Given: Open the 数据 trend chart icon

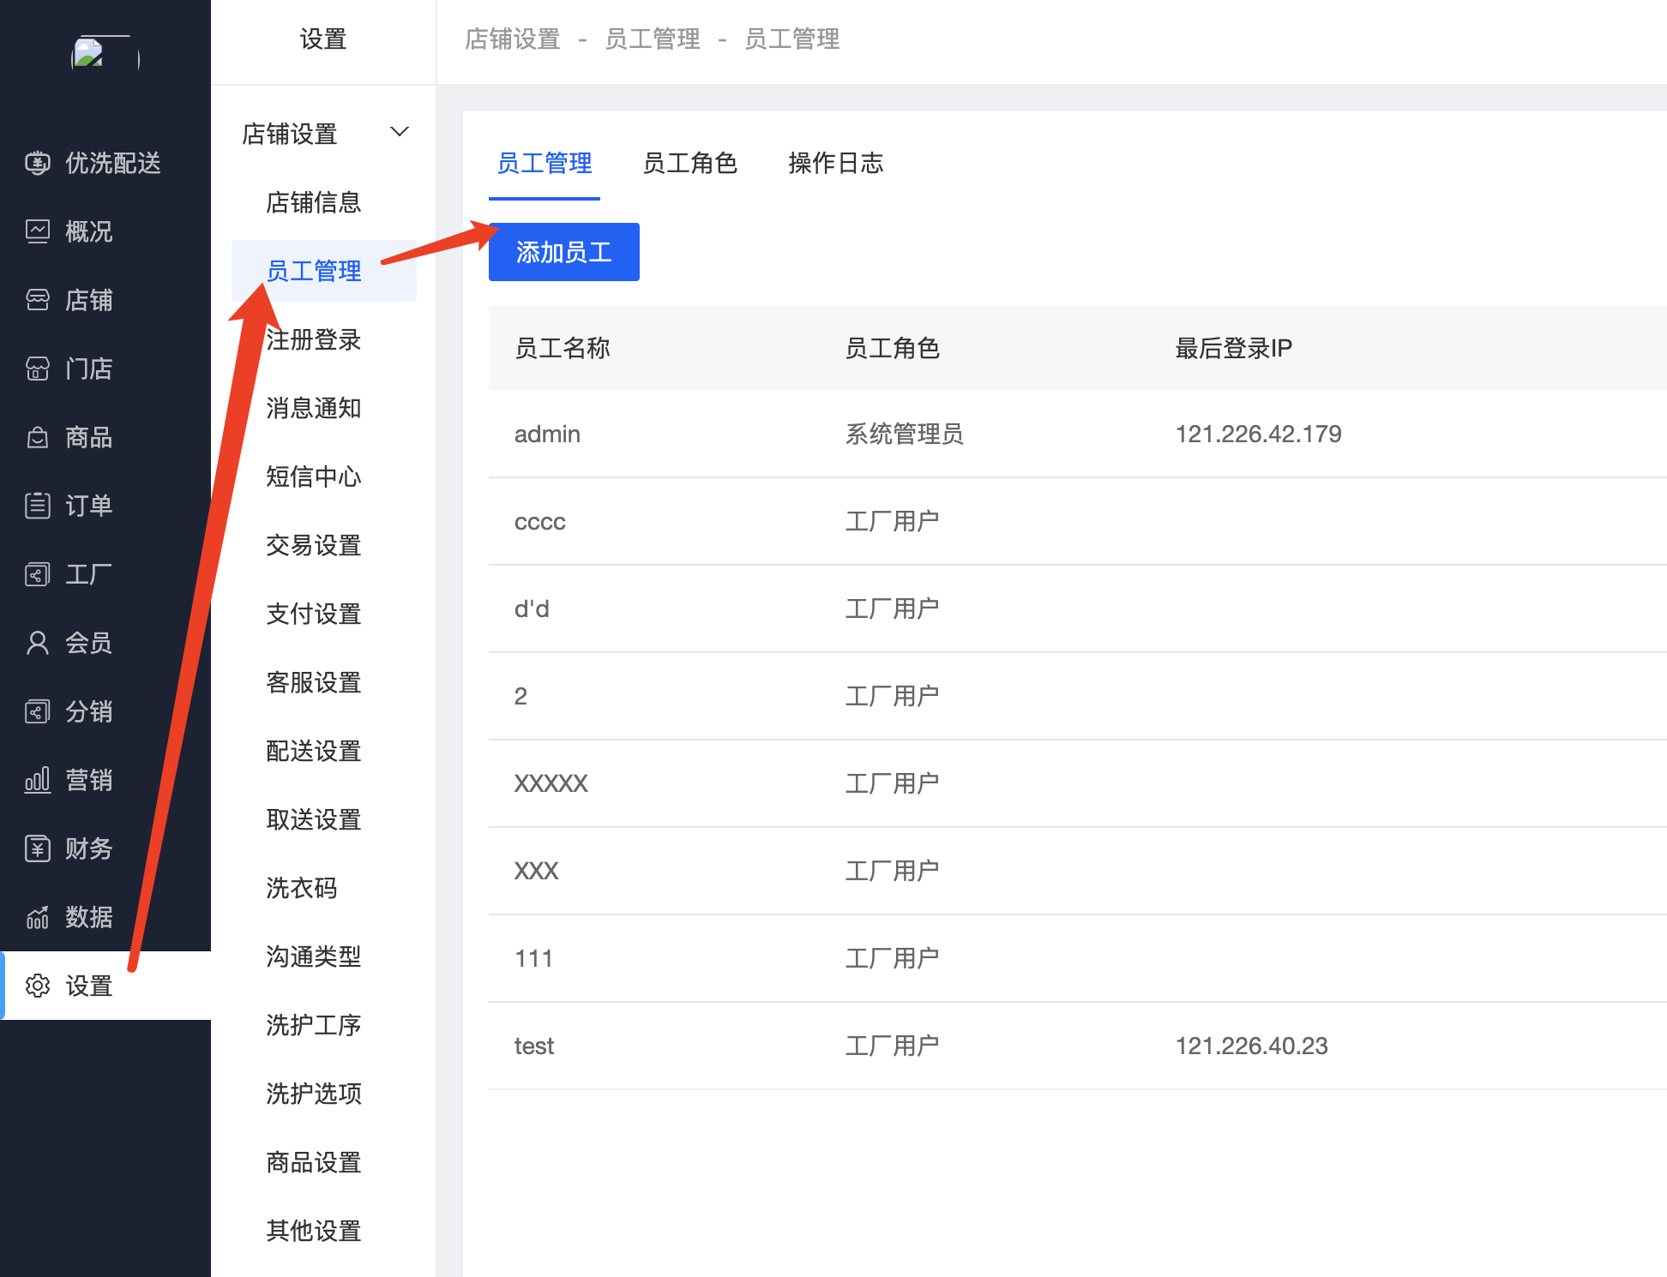Looking at the screenshot, I should click(x=37, y=917).
